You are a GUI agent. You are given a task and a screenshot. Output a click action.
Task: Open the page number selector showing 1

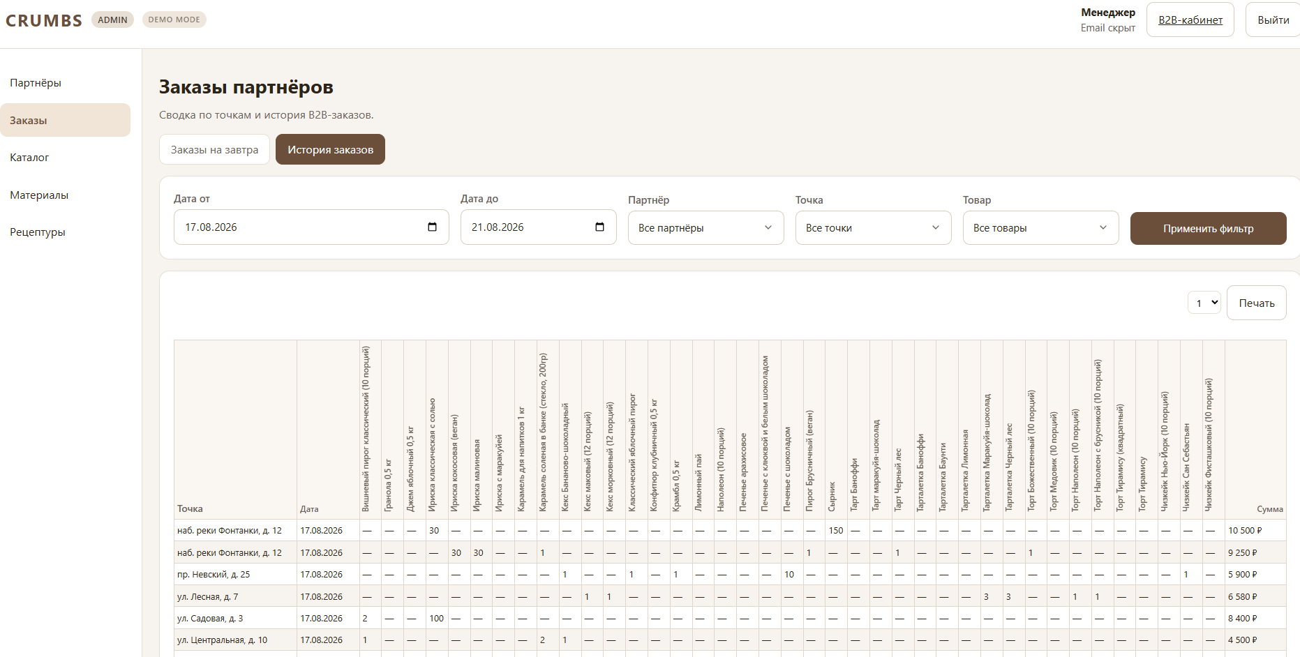point(1204,303)
